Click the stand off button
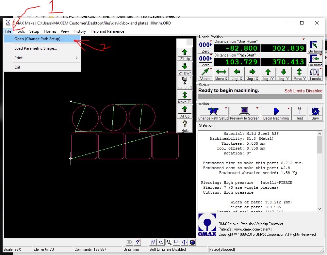This screenshot has width=327, height=255. [x=185, y=83]
